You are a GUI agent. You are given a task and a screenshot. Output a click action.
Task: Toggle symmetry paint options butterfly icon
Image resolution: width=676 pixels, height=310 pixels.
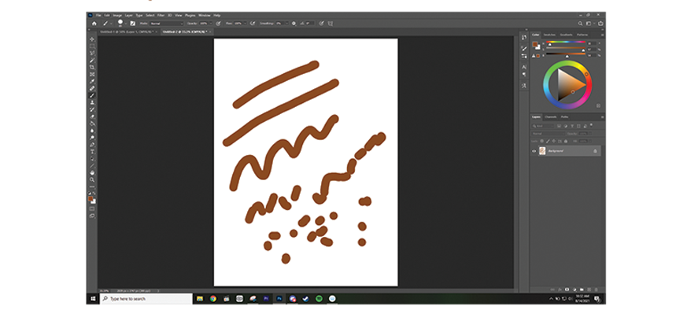[331, 24]
